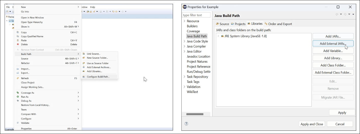Click the Add External Class Folder... button

point(333,72)
